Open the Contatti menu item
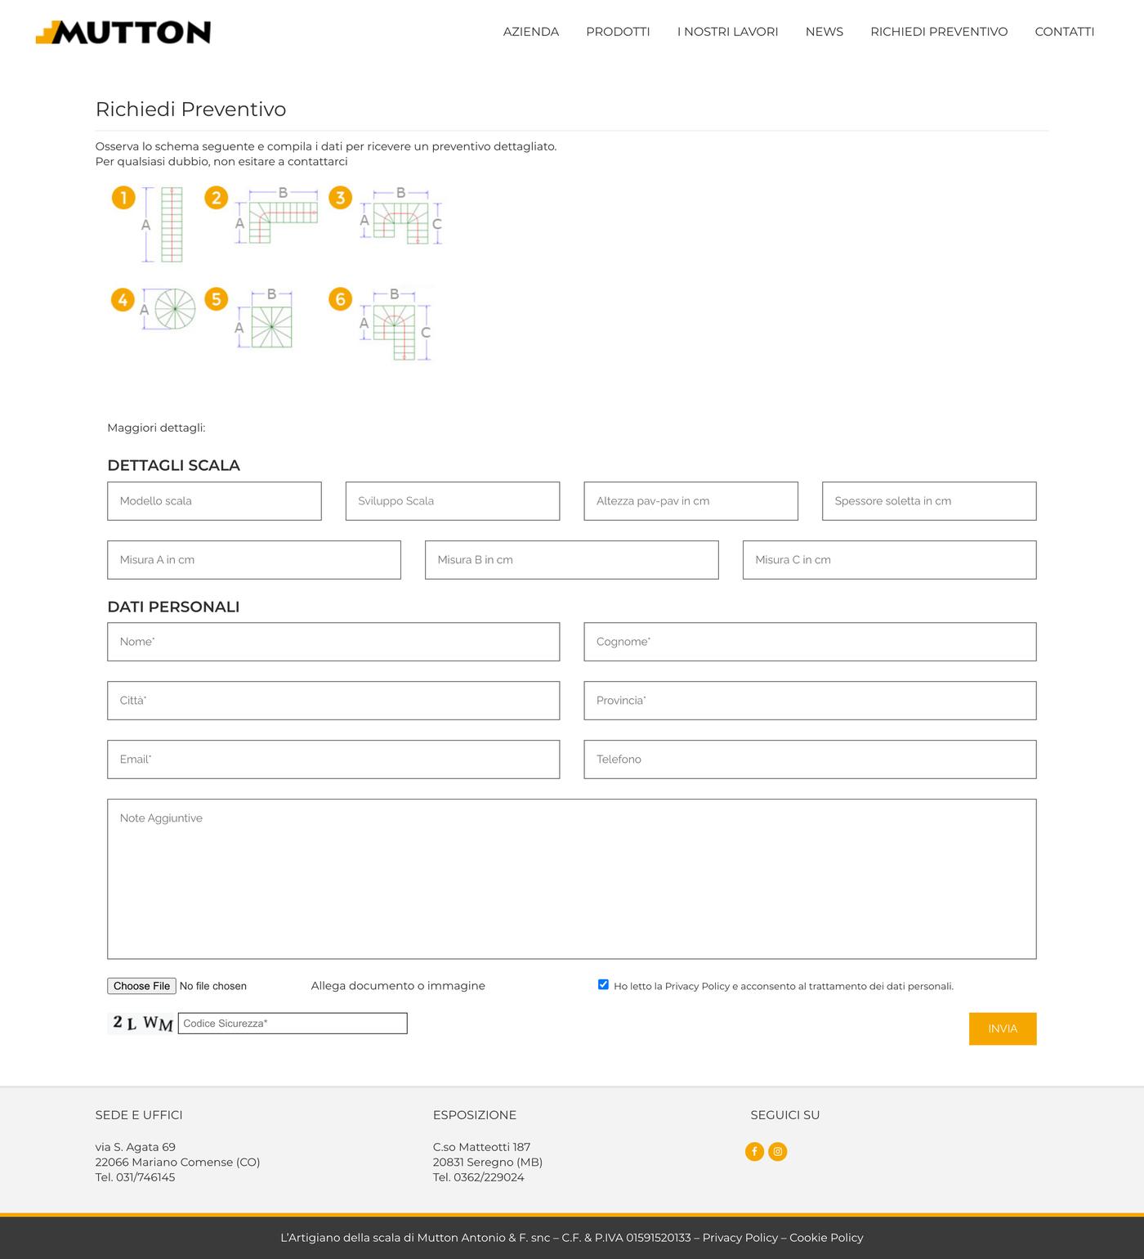Screen dimensions: 1144x1259 point(1064,32)
